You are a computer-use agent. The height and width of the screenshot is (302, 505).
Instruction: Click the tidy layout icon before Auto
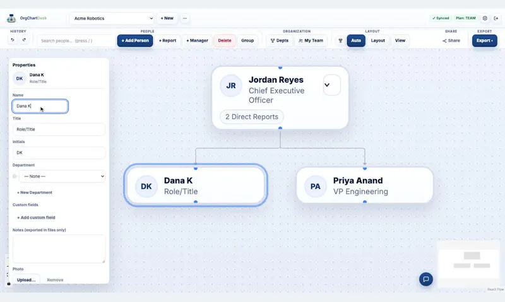340,40
